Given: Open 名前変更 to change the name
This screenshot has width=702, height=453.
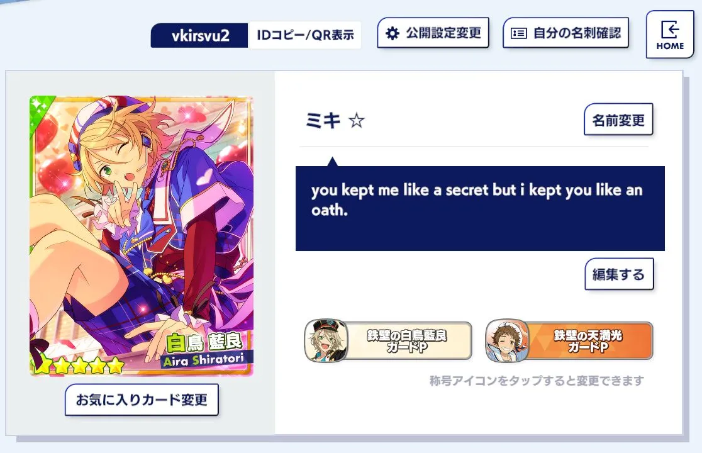Looking at the screenshot, I should click(x=618, y=120).
